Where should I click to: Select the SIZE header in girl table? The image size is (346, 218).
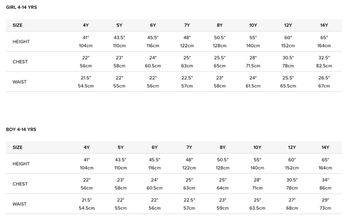click(18, 25)
